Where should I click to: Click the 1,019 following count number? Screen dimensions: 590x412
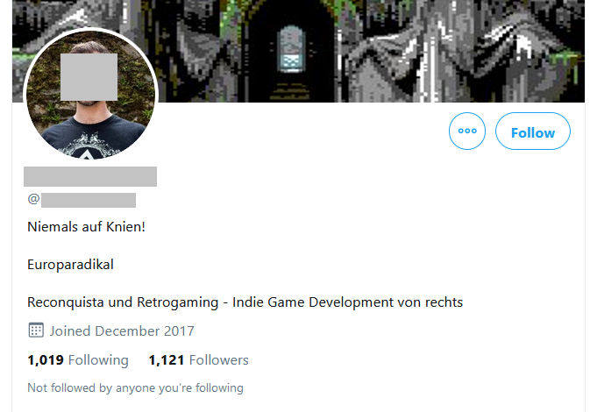[x=46, y=360]
